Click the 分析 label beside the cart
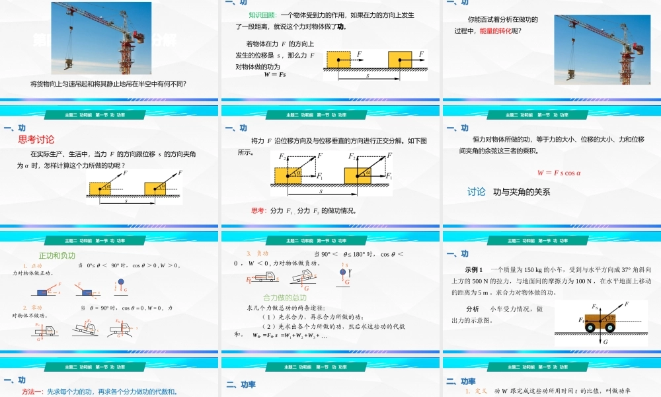 tap(472, 309)
